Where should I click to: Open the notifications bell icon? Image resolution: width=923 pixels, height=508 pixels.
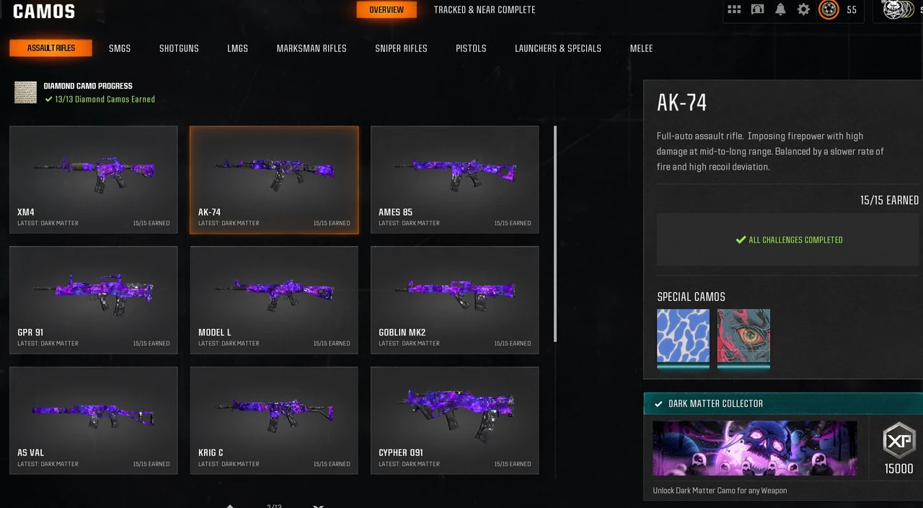coord(780,9)
